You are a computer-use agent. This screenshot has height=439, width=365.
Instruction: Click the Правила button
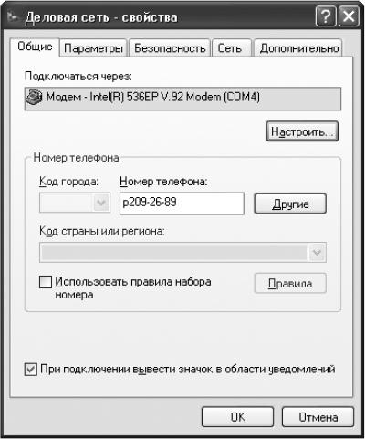(x=290, y=283)
